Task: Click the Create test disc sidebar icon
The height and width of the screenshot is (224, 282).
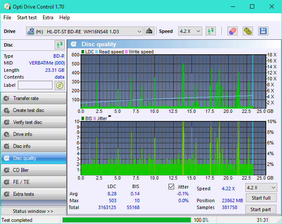Action: click(7, 110)
